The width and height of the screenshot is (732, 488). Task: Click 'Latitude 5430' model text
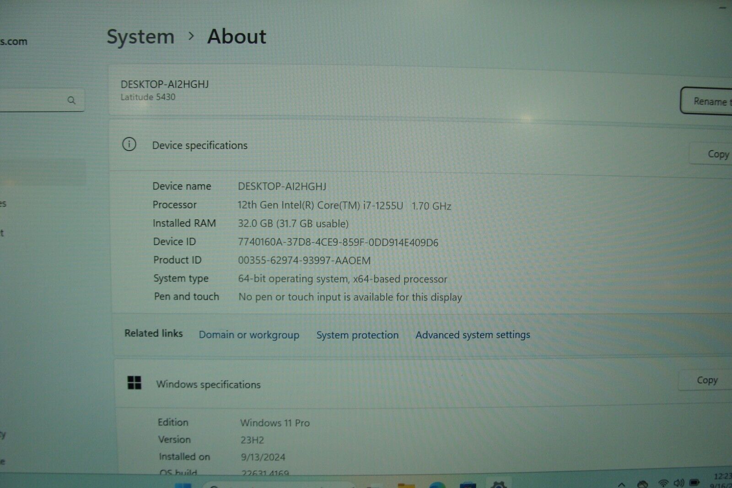click(148, 97)
